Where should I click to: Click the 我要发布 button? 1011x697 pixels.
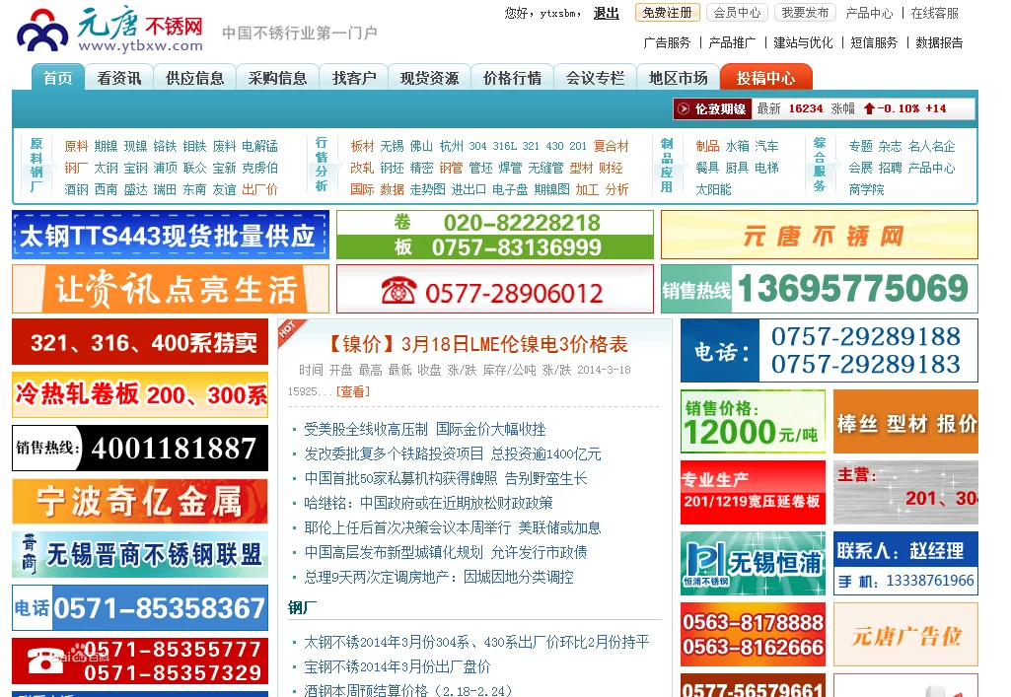(805, 13)
